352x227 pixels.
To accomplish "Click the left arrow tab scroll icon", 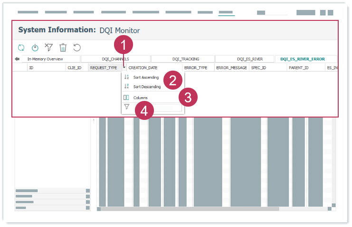I will [x=18, y=59].
